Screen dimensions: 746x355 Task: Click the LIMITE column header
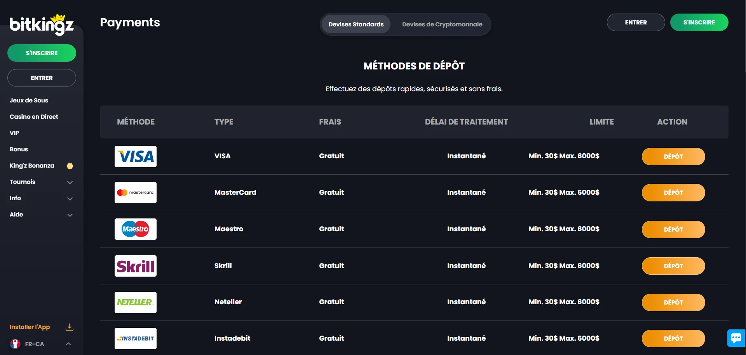[x=602, y=122]
